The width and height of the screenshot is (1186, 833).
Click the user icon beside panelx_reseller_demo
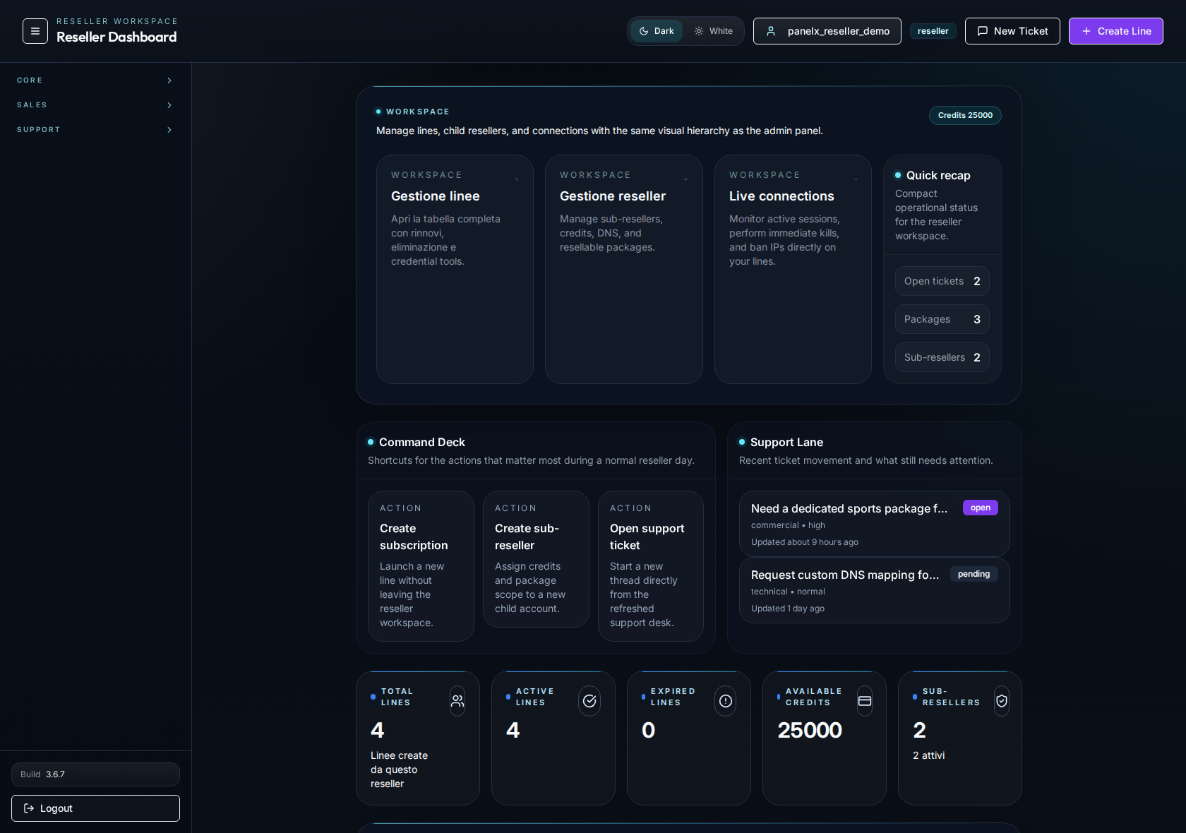771,31
